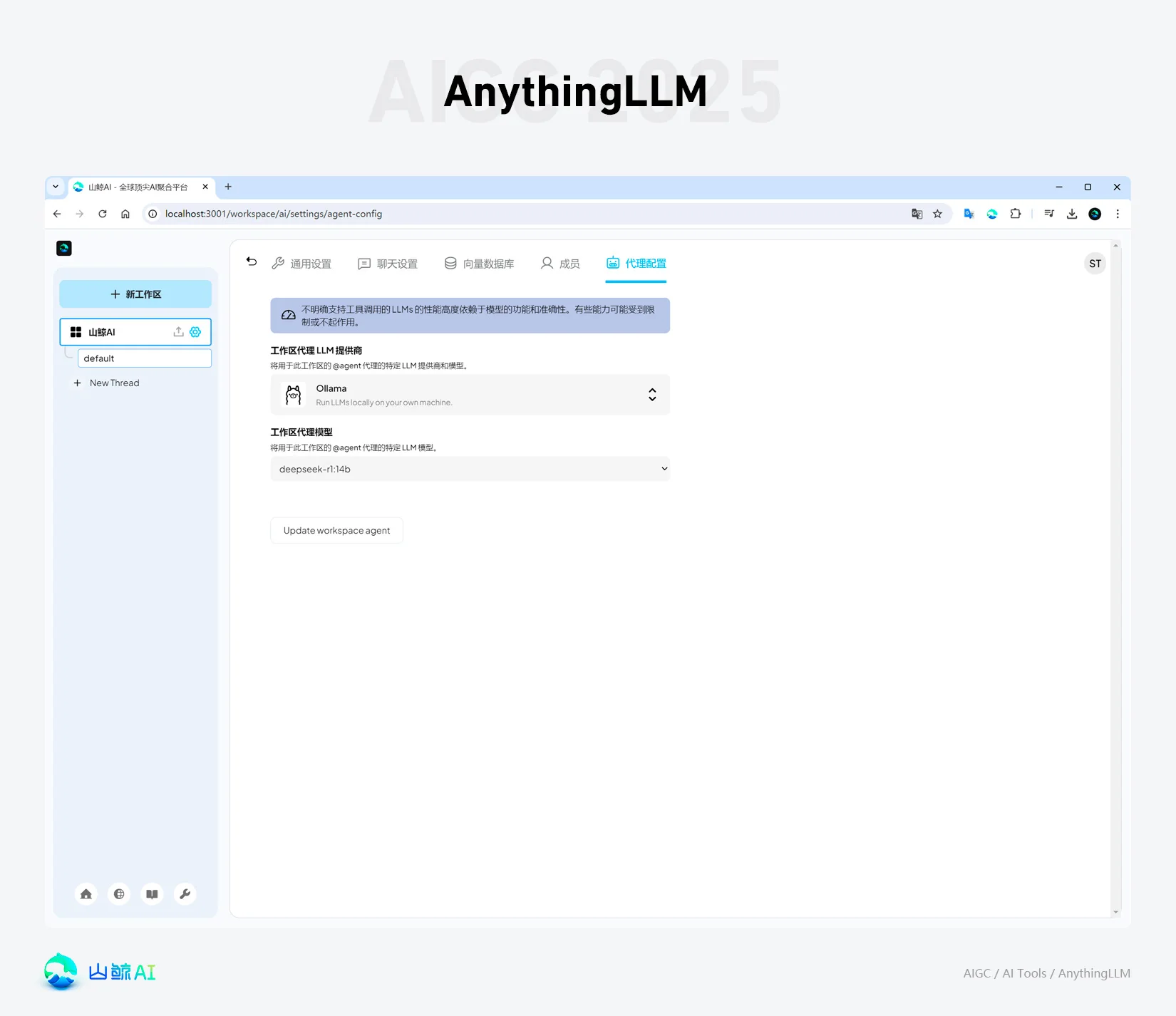Click the 山鲸 extension icon in toolbar

pos(992,214)
